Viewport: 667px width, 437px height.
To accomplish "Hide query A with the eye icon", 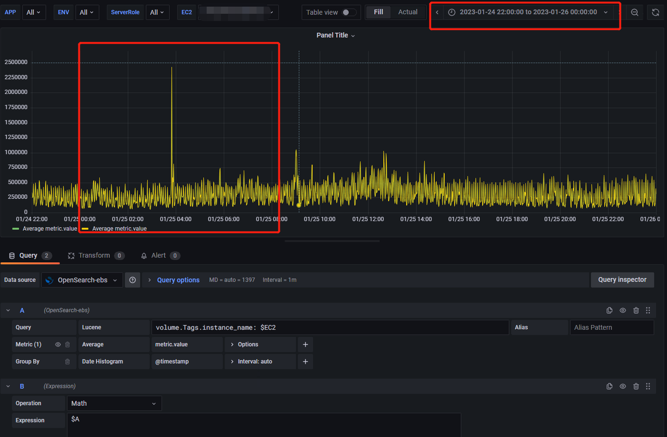I will tap(623, 310).
